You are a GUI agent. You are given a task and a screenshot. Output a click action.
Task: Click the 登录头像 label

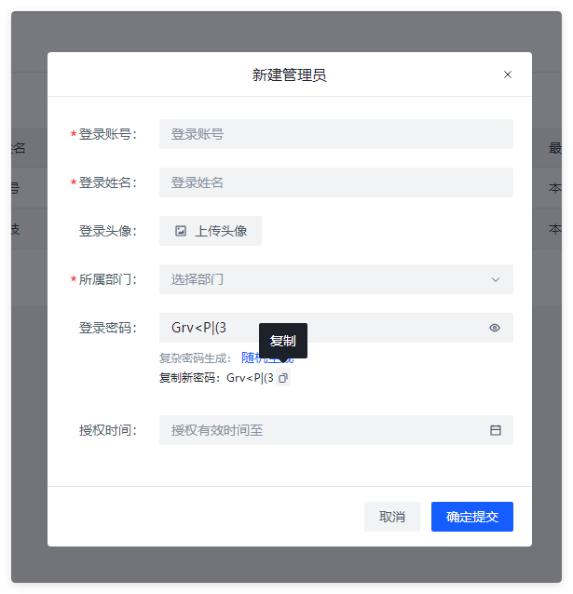107,231
